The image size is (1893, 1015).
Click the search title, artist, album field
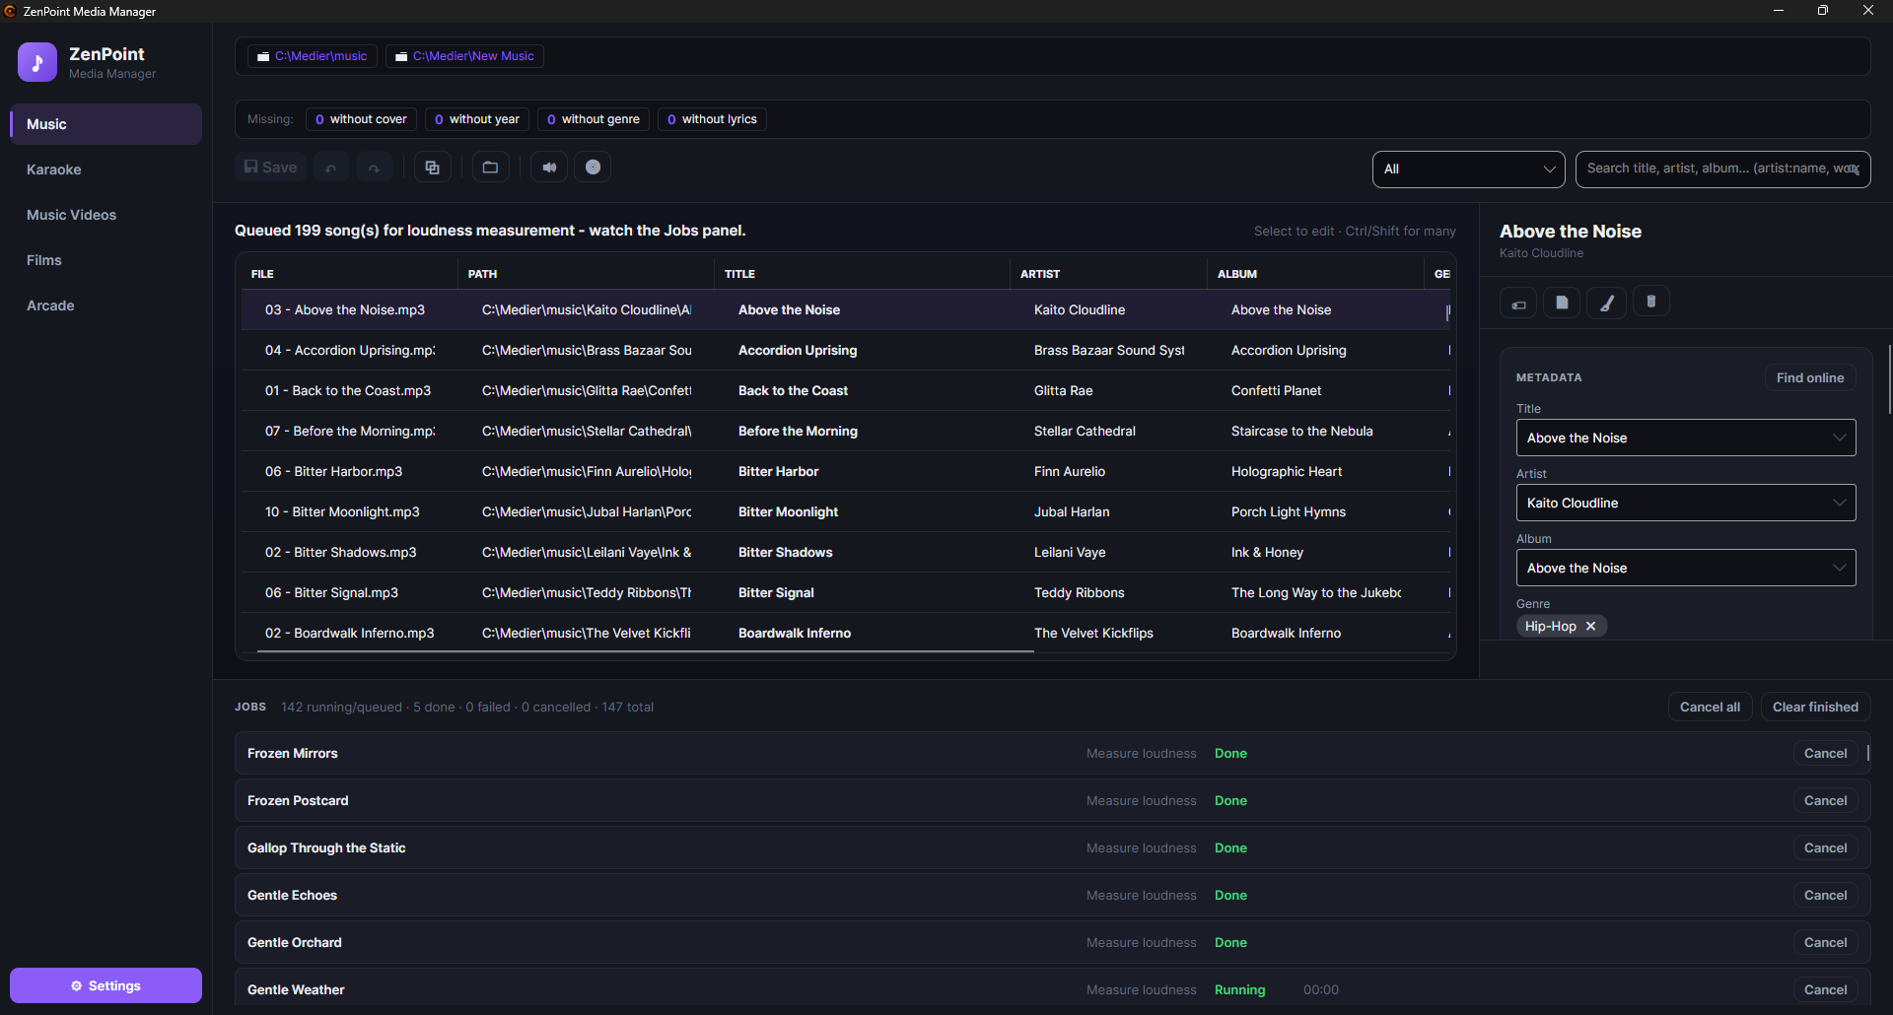pyautogui.click(x=1722, y=169)
